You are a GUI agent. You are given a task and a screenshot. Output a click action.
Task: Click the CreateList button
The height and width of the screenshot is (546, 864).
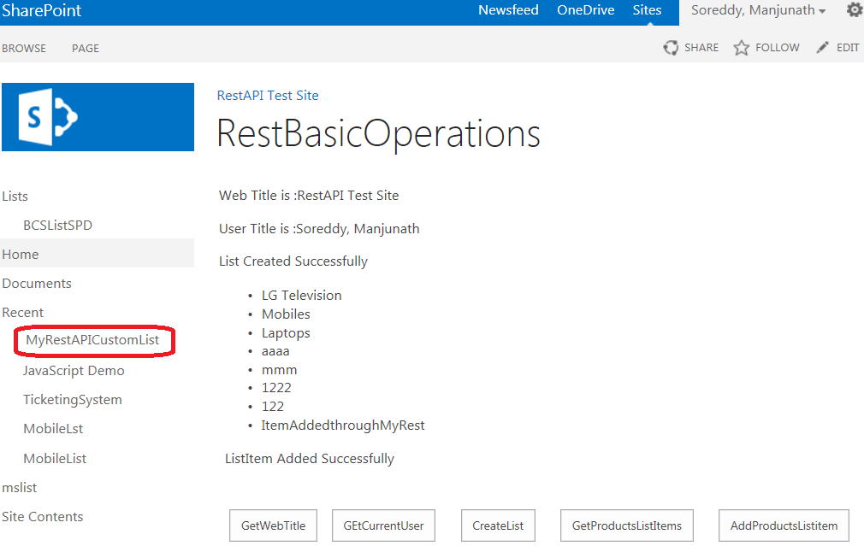tap(498, 525)
